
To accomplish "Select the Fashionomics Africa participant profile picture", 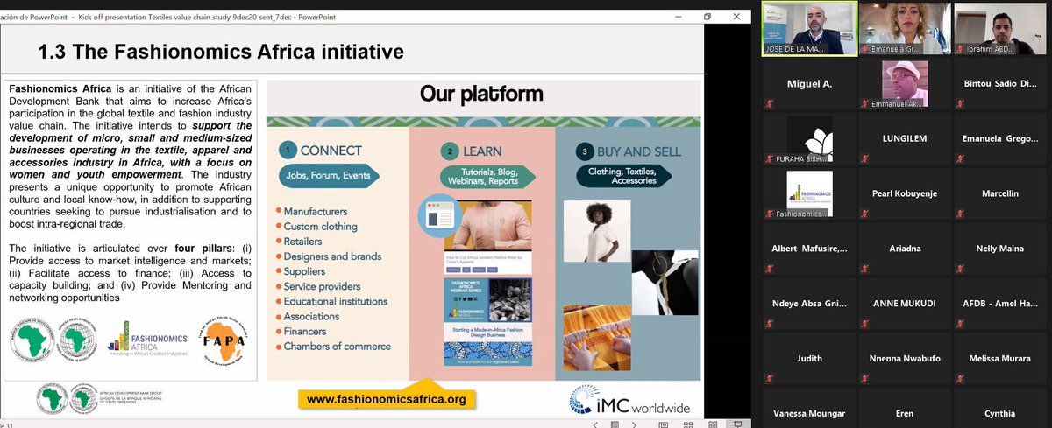I will pyautogui.click(x=809, y=194).
